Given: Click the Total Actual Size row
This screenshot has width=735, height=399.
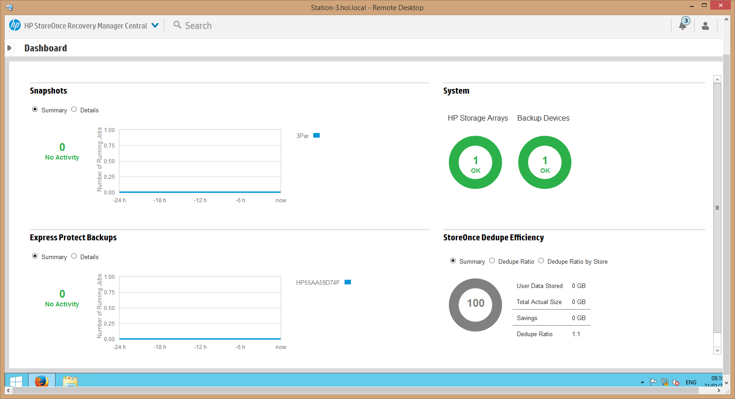Looking at the screenshot, I should 551,302.
